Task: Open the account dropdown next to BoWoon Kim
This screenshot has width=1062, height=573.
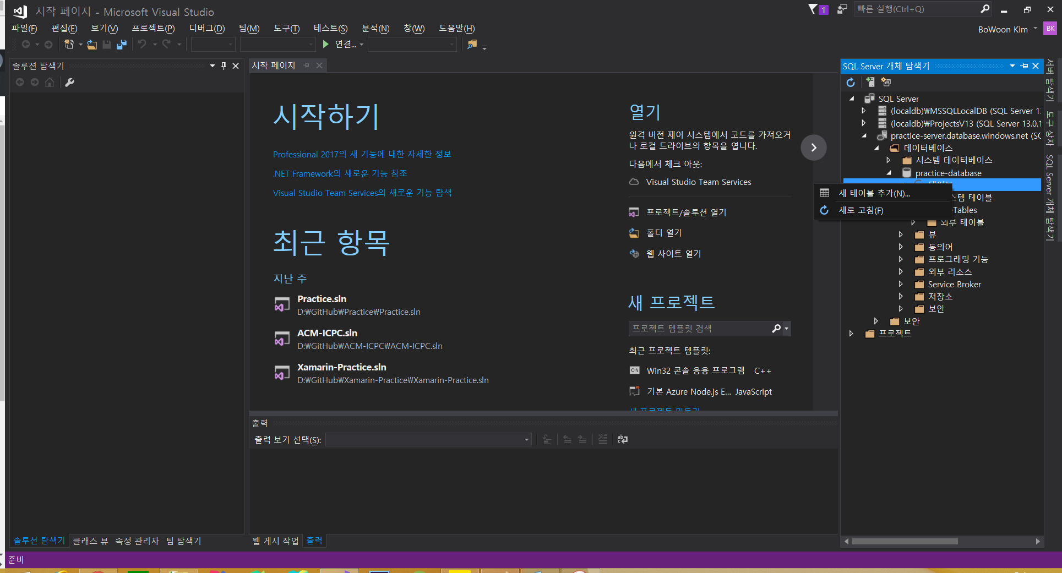Action: [x=1036, y=29]
